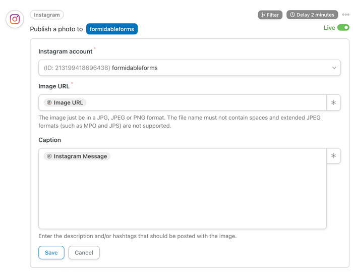Click the small icon inside Image URL chip

[49, 103]
